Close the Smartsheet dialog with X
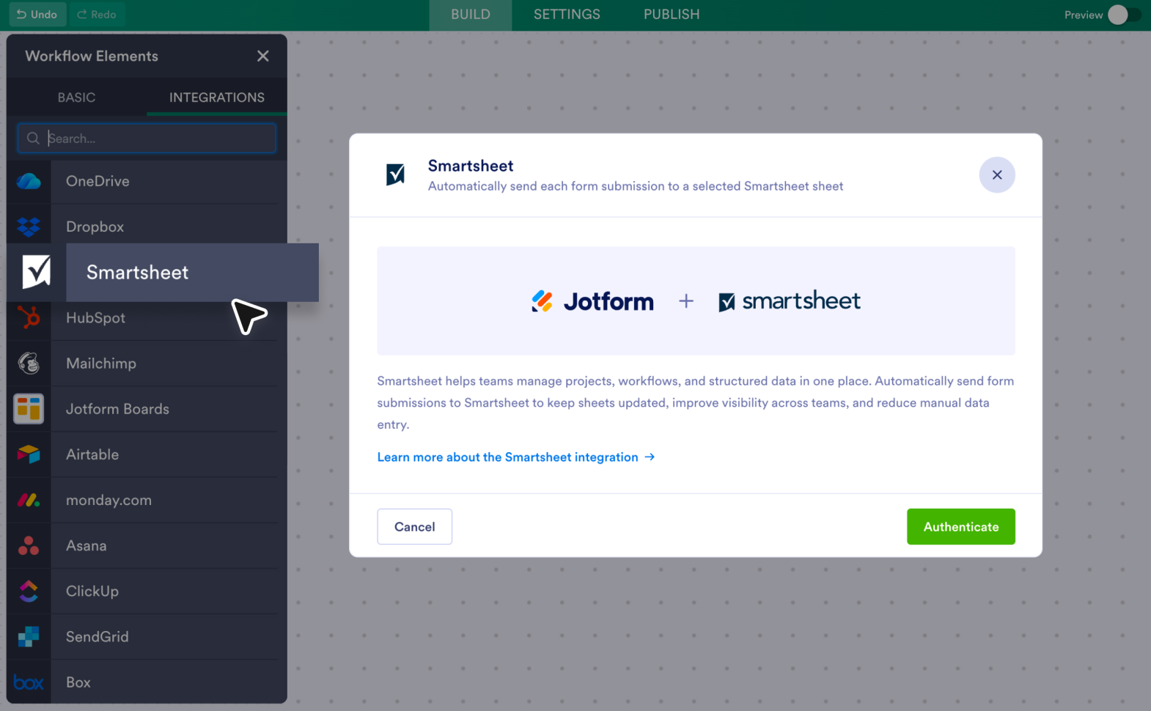Viewport: 1151px width, 711px height. point(997,175)
